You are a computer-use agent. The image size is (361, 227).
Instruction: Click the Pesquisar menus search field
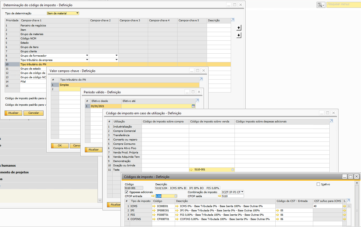point(343,5)
